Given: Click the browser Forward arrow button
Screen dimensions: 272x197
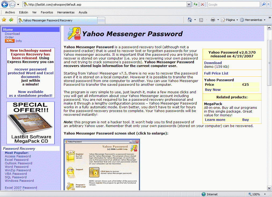Looking at the screenshot, I should pyautogui.click(x=12, y=4).
